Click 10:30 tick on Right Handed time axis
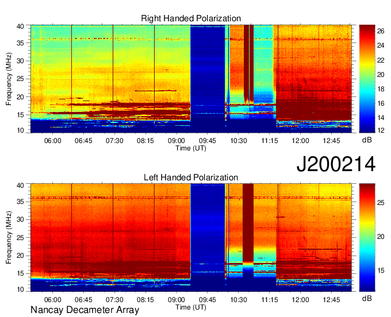 coord(239,141)
